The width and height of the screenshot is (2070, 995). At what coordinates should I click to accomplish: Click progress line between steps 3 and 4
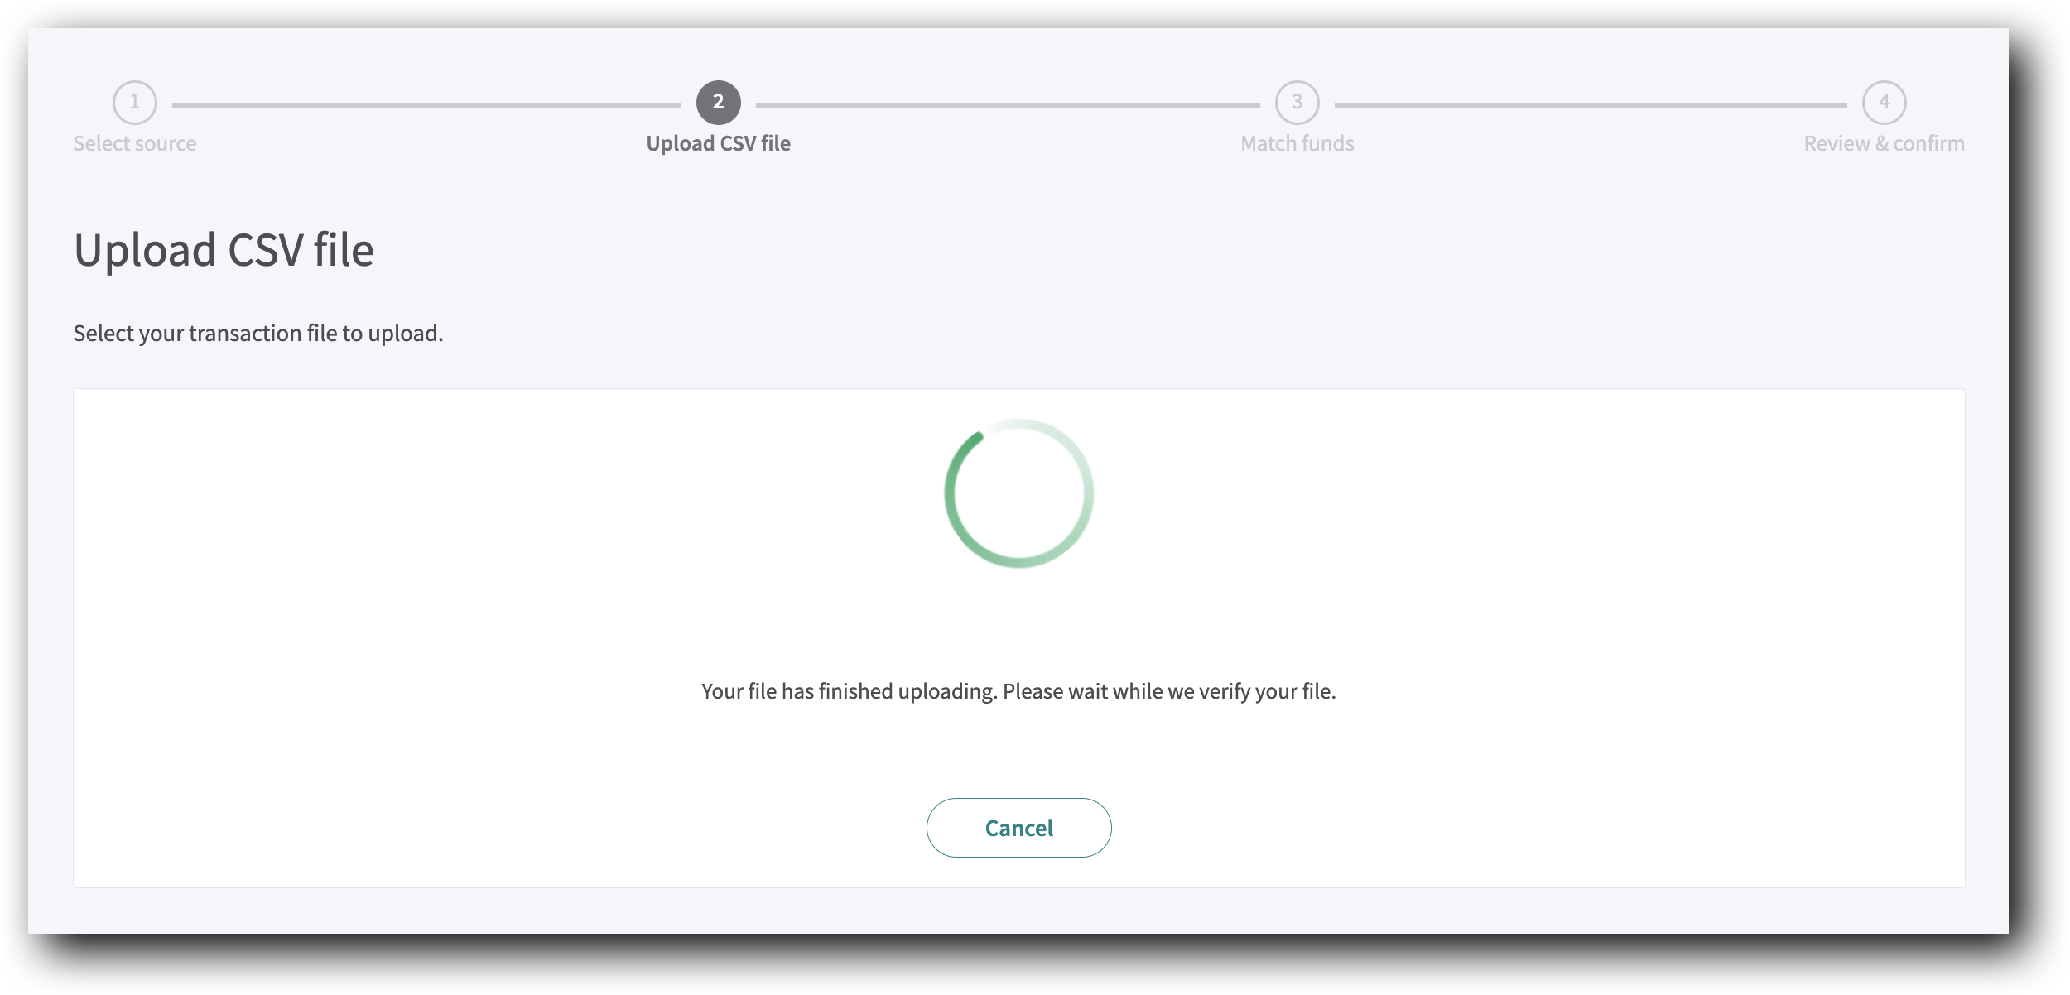(1591, 105)
